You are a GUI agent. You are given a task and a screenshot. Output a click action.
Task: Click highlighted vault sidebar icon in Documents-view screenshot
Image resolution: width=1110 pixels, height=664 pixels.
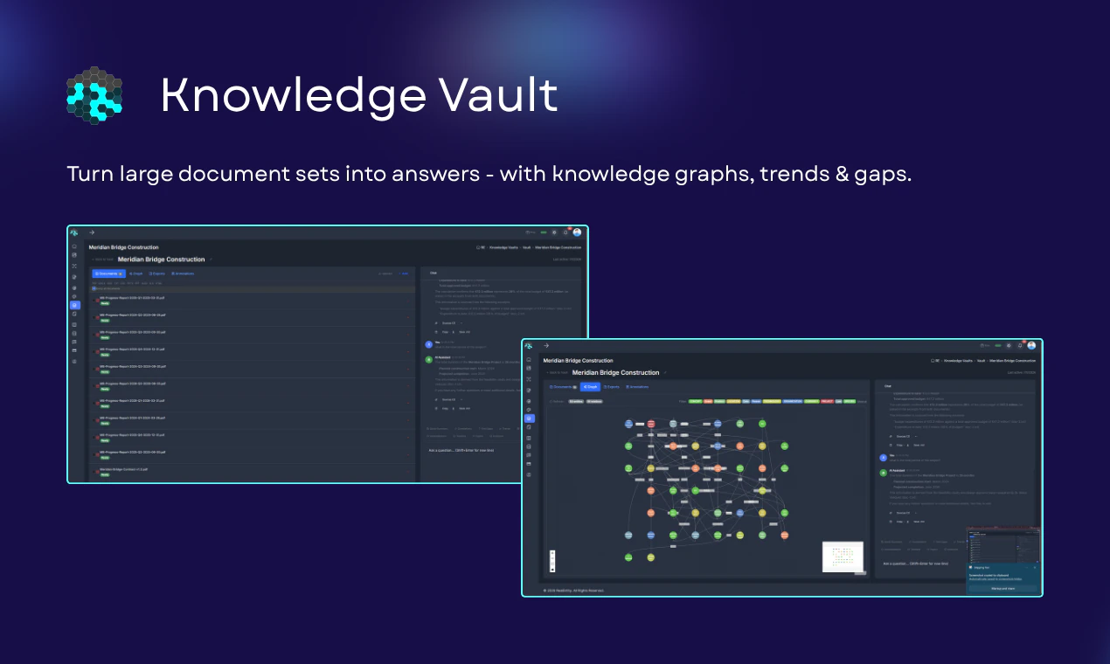point(74,305)
